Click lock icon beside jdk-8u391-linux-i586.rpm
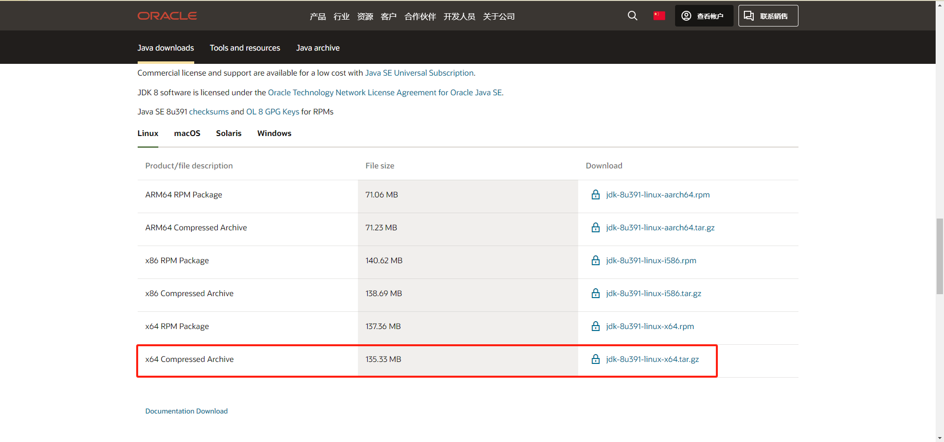 click(595, 260)
